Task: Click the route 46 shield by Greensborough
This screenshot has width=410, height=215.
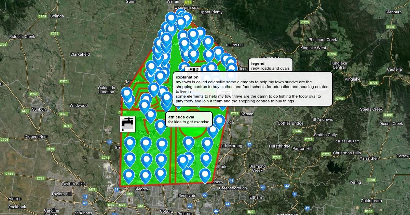Action: 231,181
